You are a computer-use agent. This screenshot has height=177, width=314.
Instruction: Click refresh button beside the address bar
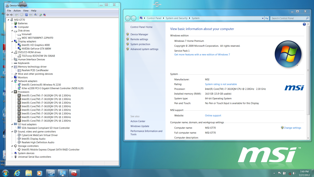[267, 18]
